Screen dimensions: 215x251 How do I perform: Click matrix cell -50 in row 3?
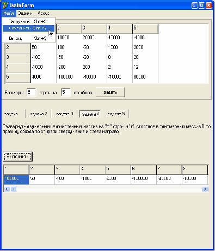point(69,58)
